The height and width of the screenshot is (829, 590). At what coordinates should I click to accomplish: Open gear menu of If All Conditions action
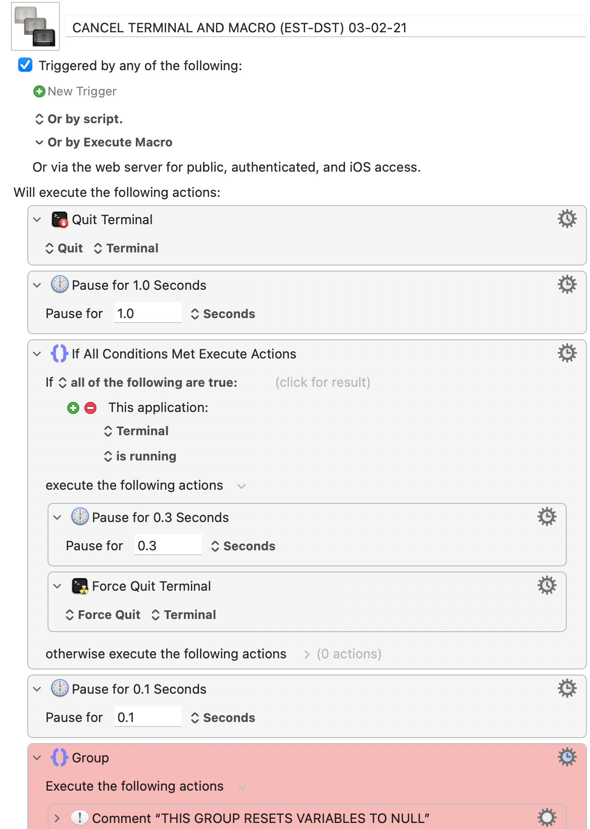point(567,353)
